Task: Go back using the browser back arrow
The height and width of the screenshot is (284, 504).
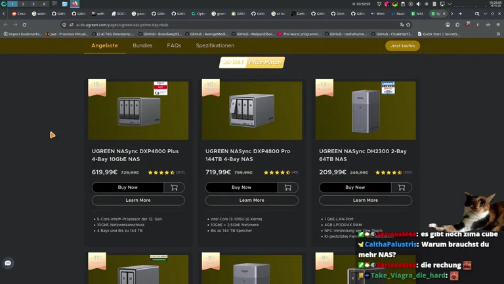Action: coord(5,25)
